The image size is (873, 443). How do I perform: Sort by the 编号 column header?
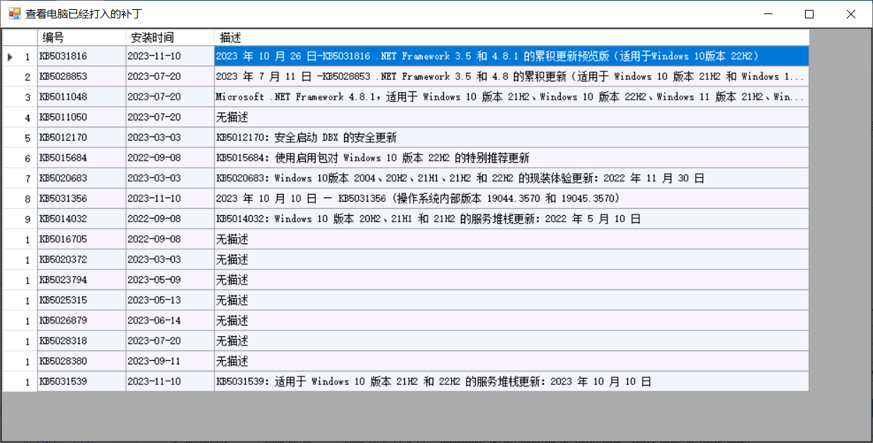pyautogui.click(x=81, y=38)
